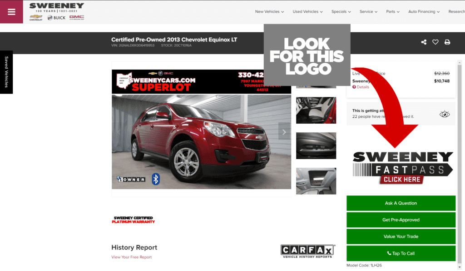
Task: Expand the Parts menu
Action: pyautogui.click(x=393, y=11)
